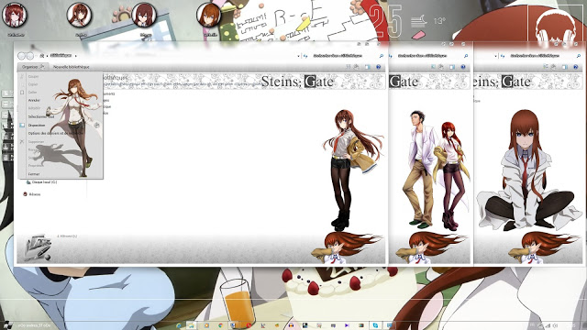Refresh the address bar in the left window
The height and width of the screenshot is (330, 587).
click(x=305, y=56)
